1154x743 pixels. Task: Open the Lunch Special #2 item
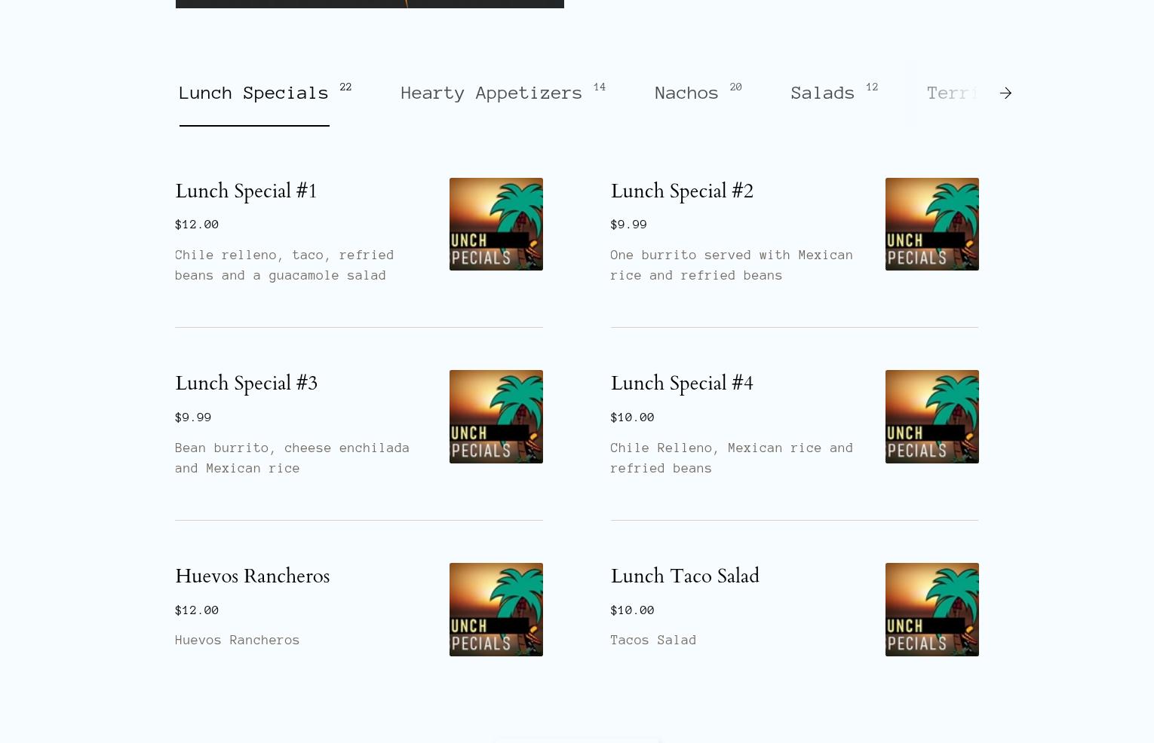click(x=682, y=191)
